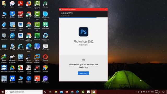Viewport: 167px width, 94px height.
Task: Open the VideoDub desktop shortcut
Action: 37,37
